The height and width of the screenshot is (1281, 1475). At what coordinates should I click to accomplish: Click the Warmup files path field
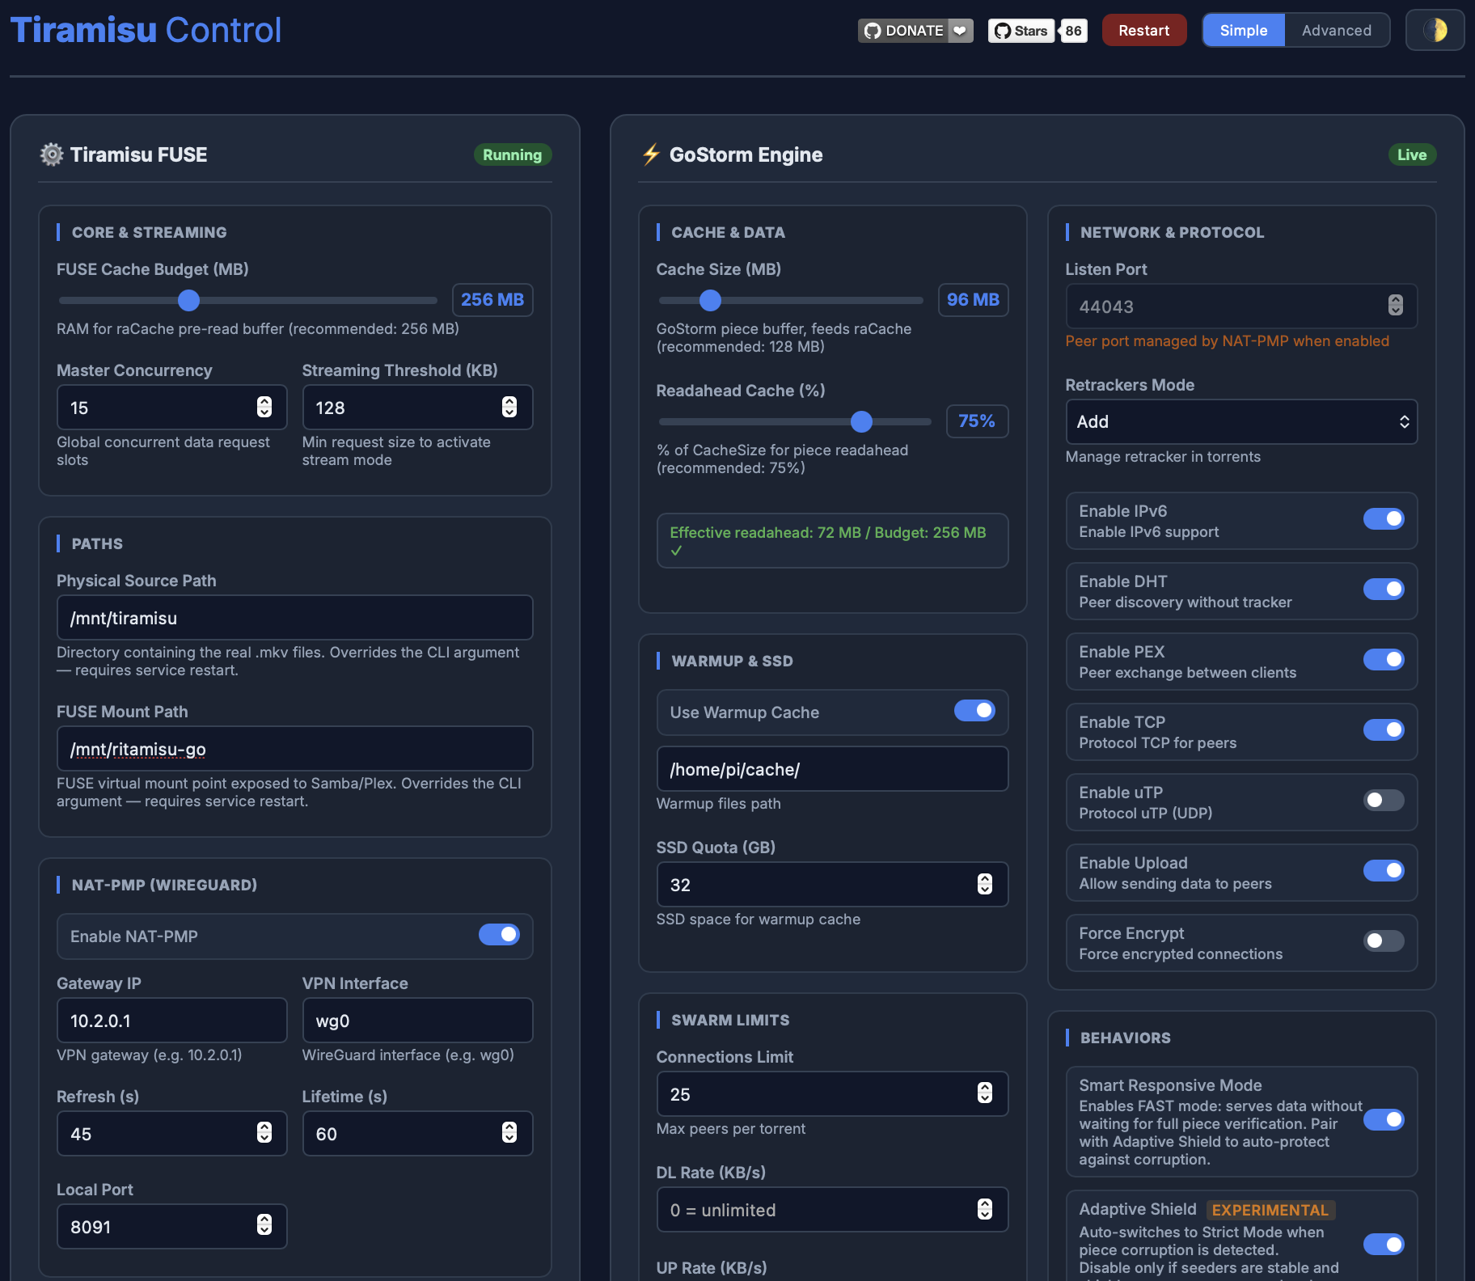click(832, 769)
